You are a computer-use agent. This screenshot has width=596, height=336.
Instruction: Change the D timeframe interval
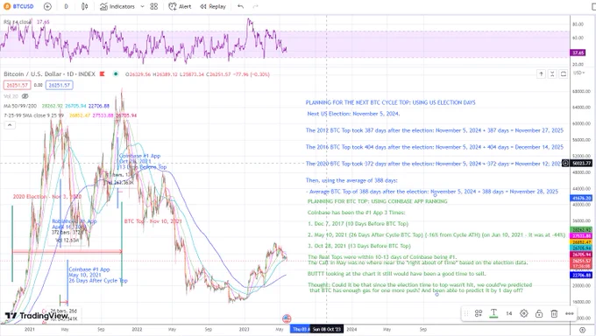click(66, 6)
